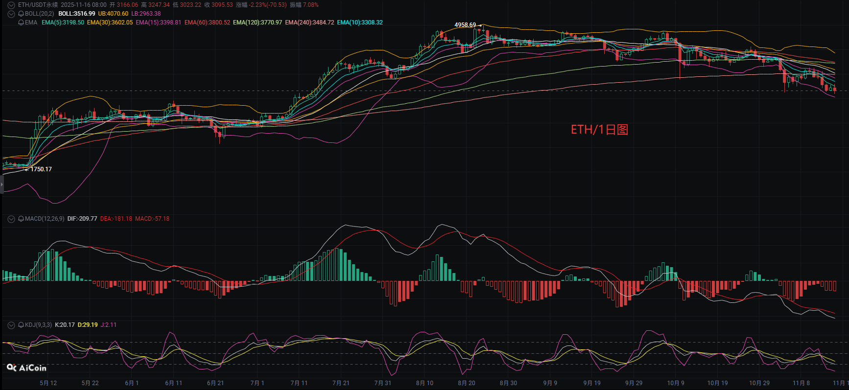Click the 4958.69 high price marker
The height and width of the screenshot is (390, 849).
(465, 25)
